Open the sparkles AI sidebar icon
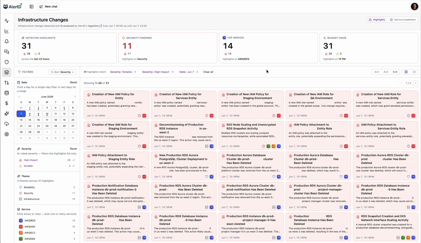Viewport: 421px width, 243px height. click(7, 114)
